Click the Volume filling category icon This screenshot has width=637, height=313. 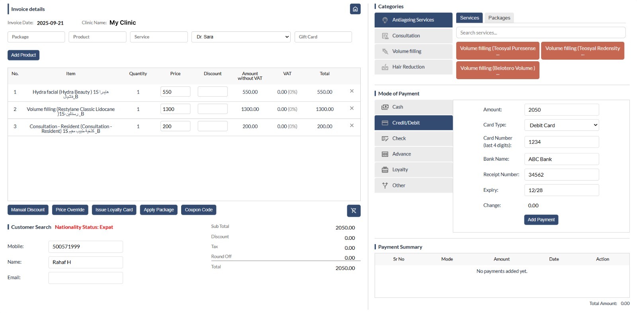(x=385, y=51)
